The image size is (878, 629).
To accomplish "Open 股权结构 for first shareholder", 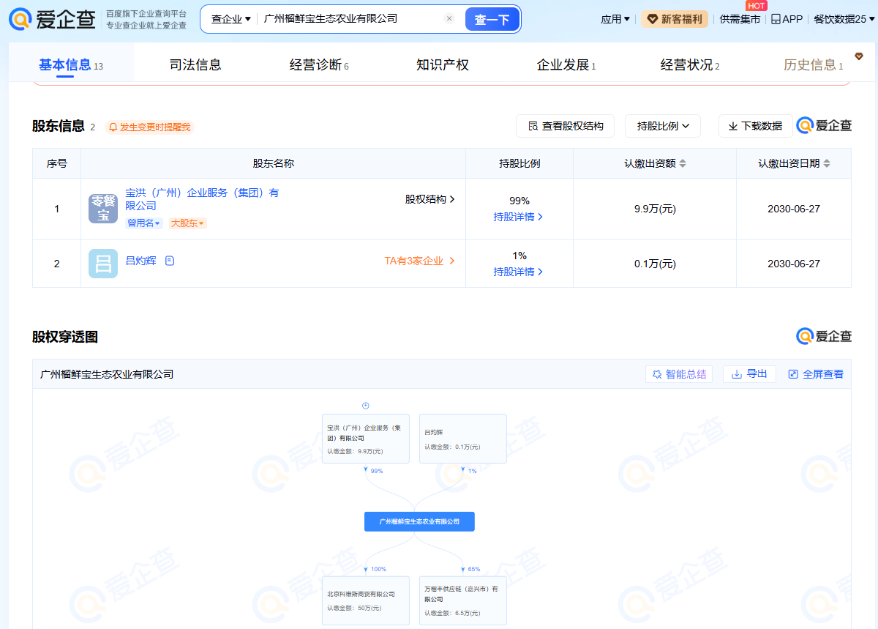I will (x=430, y=199).
